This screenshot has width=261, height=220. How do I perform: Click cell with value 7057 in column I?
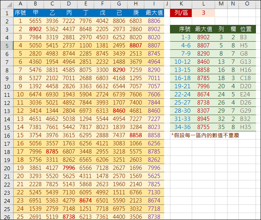click(x=154, y=86)
